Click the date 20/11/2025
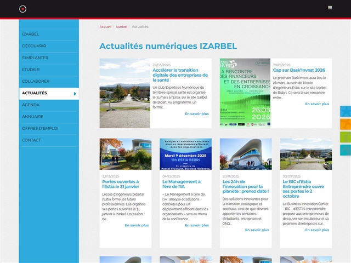 231,176
